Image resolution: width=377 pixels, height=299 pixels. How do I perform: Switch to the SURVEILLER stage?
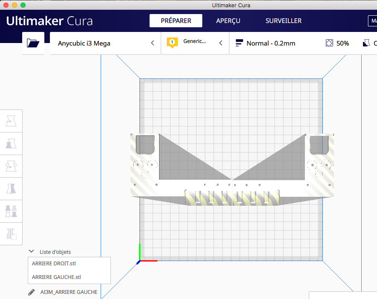tap(284, 20)
